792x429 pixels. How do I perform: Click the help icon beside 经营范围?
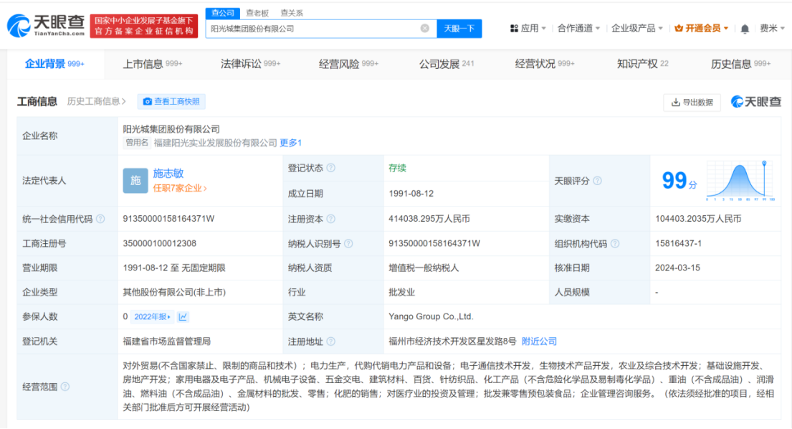click(x=65, y=387)
